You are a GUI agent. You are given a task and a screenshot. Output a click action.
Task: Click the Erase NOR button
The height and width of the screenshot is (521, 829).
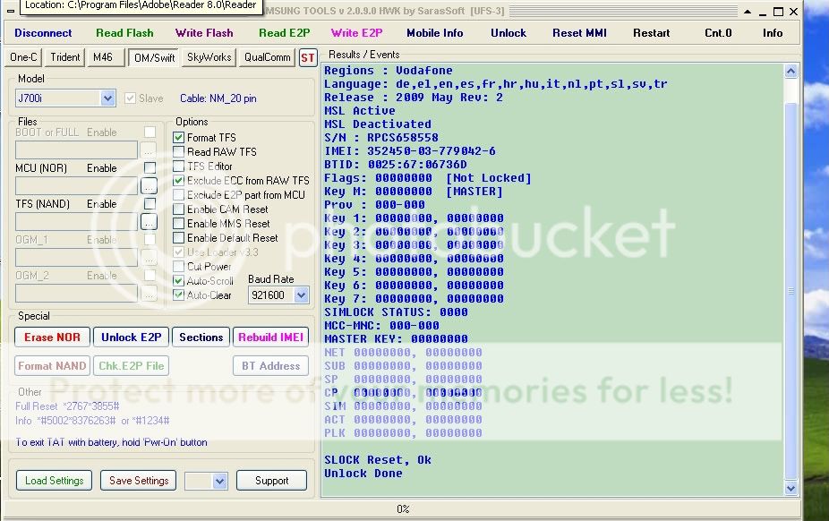tap(52, 337)
